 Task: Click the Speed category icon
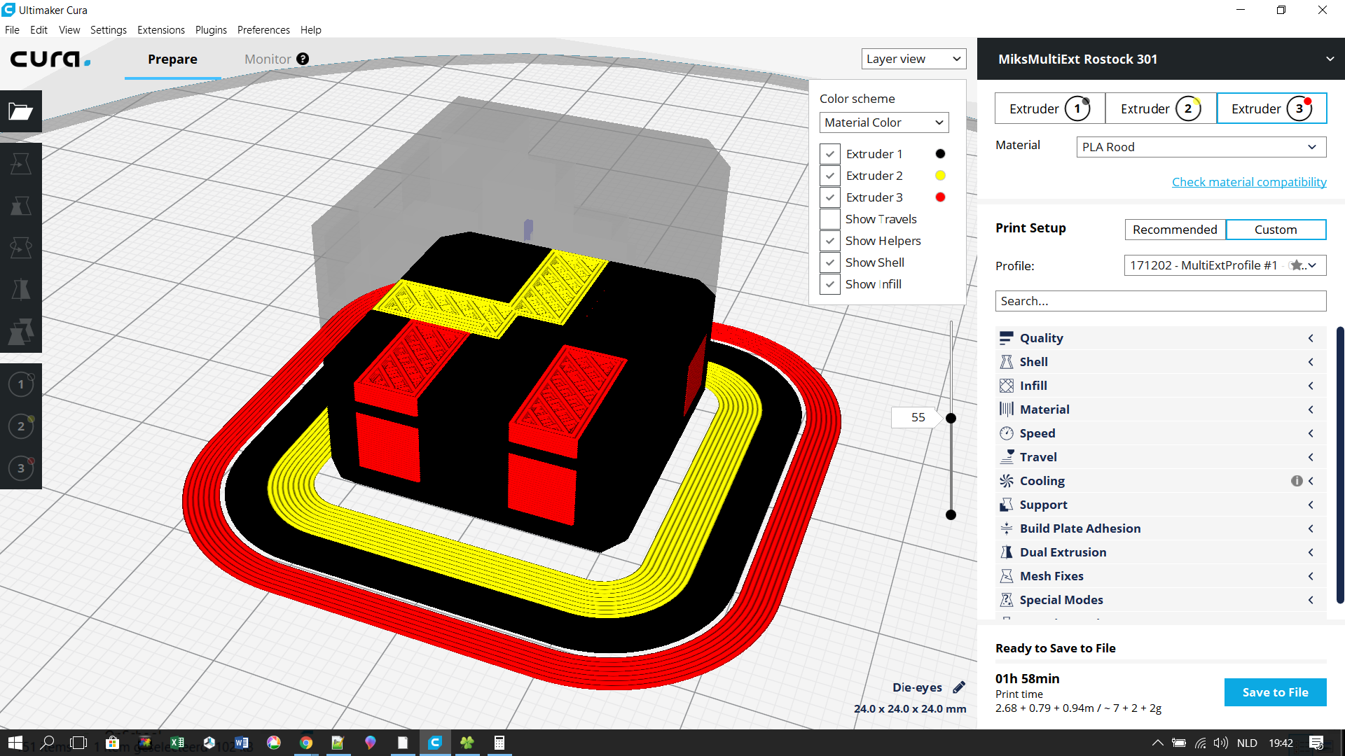tap(1007, 433)
